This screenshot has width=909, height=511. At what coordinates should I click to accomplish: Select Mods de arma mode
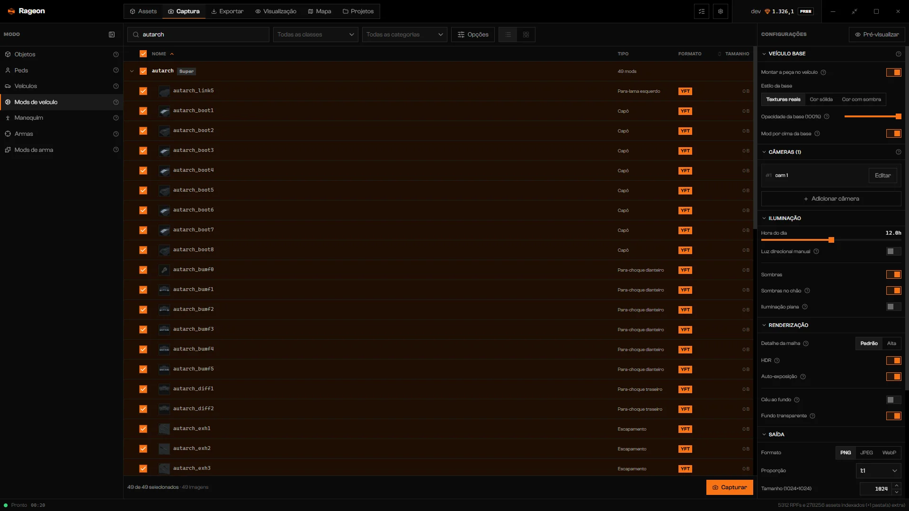pyautogui.click(x=62, y=150)
